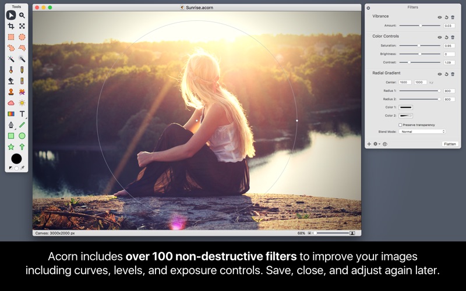
Task: Hide the Vibrance filter
Action: (440, 17)
